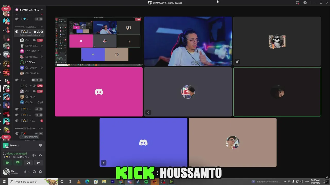Open Spotify from the taskbar

(146, 182)
